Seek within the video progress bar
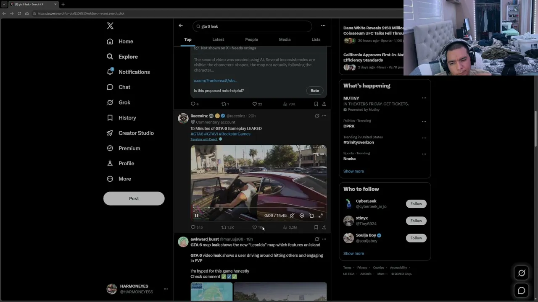 258,207
